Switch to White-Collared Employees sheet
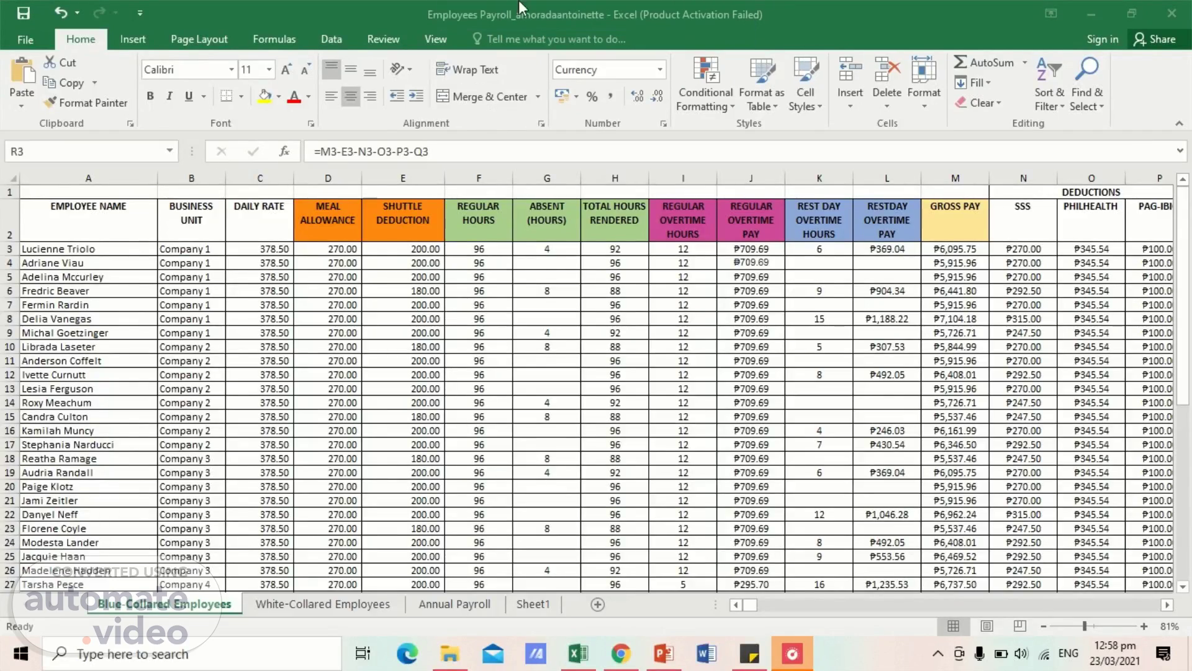This screenshot has width=1192, height=671. pos(322,604)
